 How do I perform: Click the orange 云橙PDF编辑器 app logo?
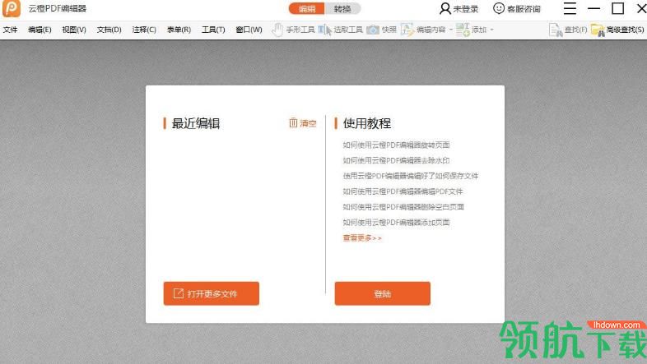12,8
